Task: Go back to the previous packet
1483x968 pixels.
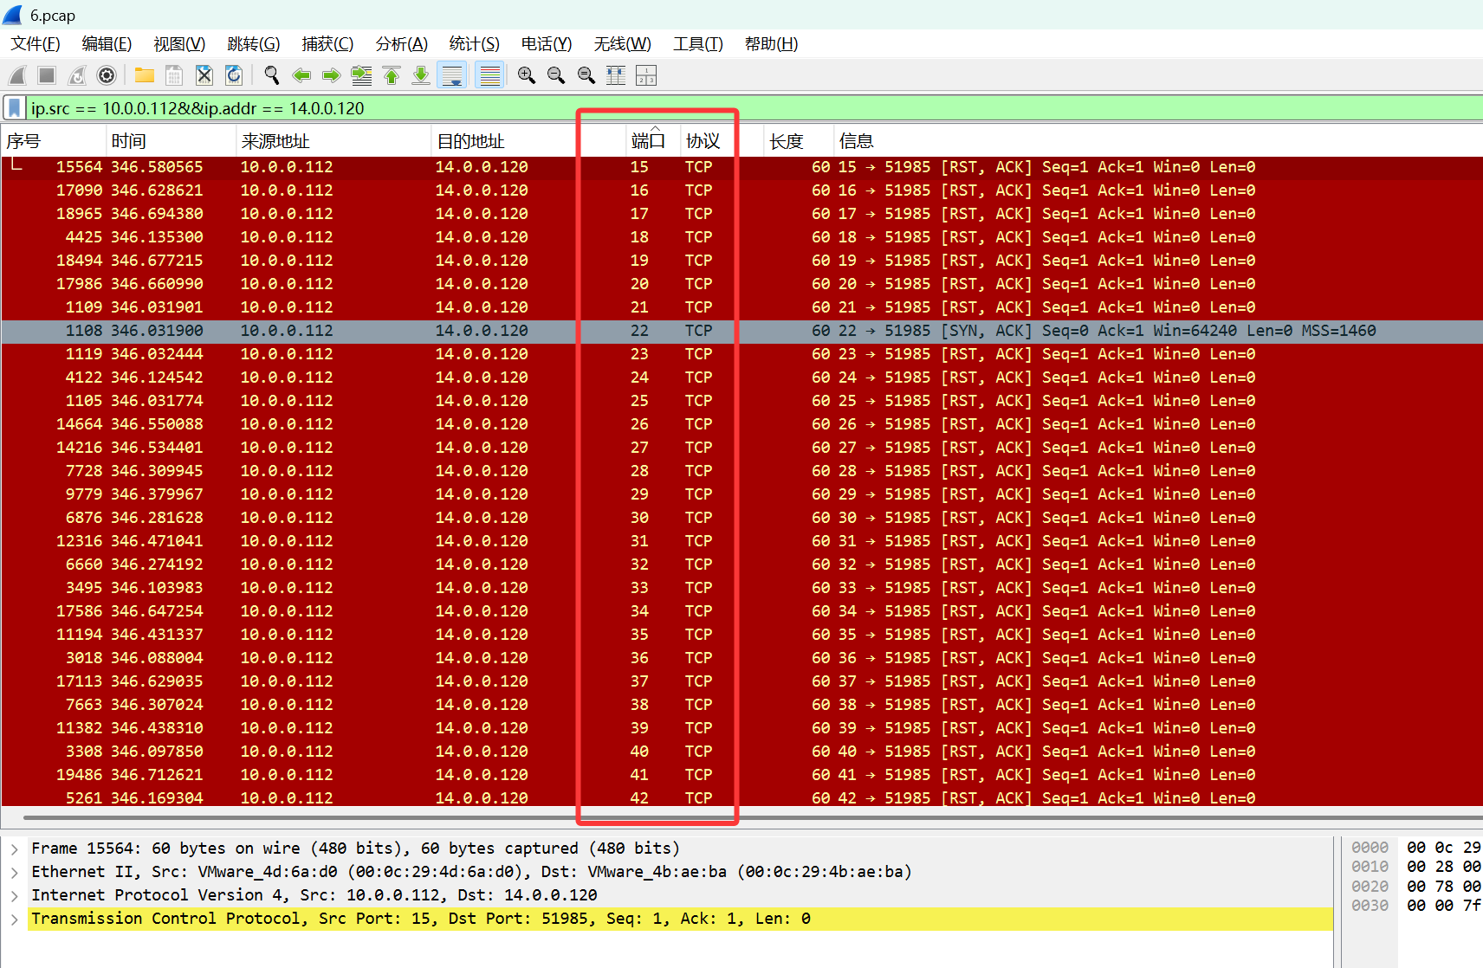Action: coord(301,75)
